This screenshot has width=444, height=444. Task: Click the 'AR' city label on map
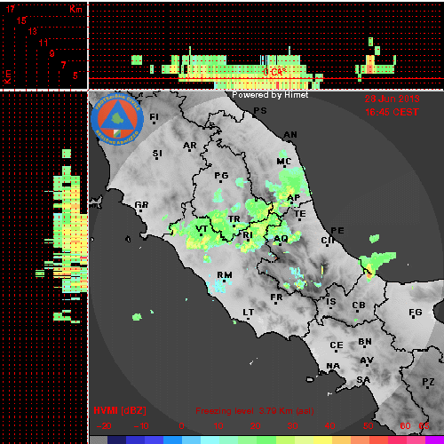tap(190, 146)
